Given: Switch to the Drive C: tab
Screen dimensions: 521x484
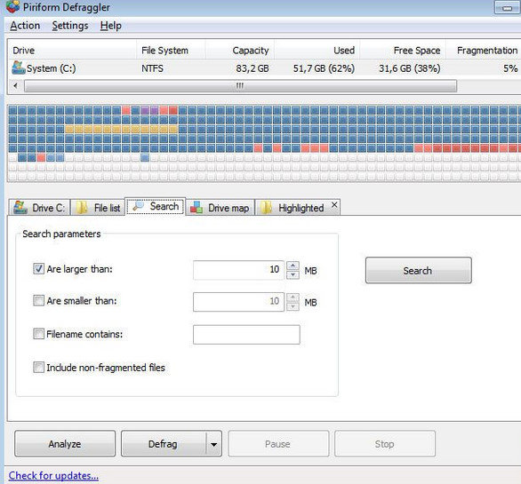Looking at the screenshot, I should point(39,208).
